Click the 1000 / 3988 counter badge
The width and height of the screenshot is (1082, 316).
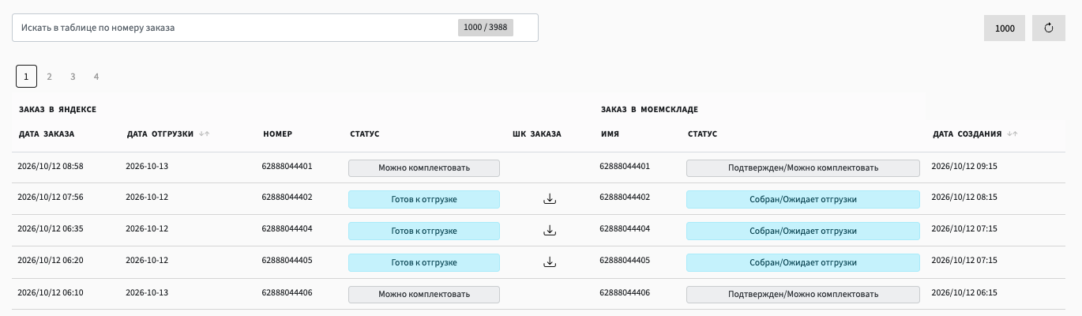(486, 27)
